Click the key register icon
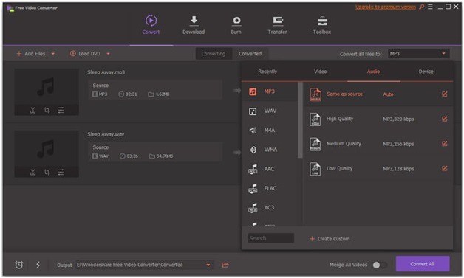This screenshot has height=278, width=464. coord(422,7)
